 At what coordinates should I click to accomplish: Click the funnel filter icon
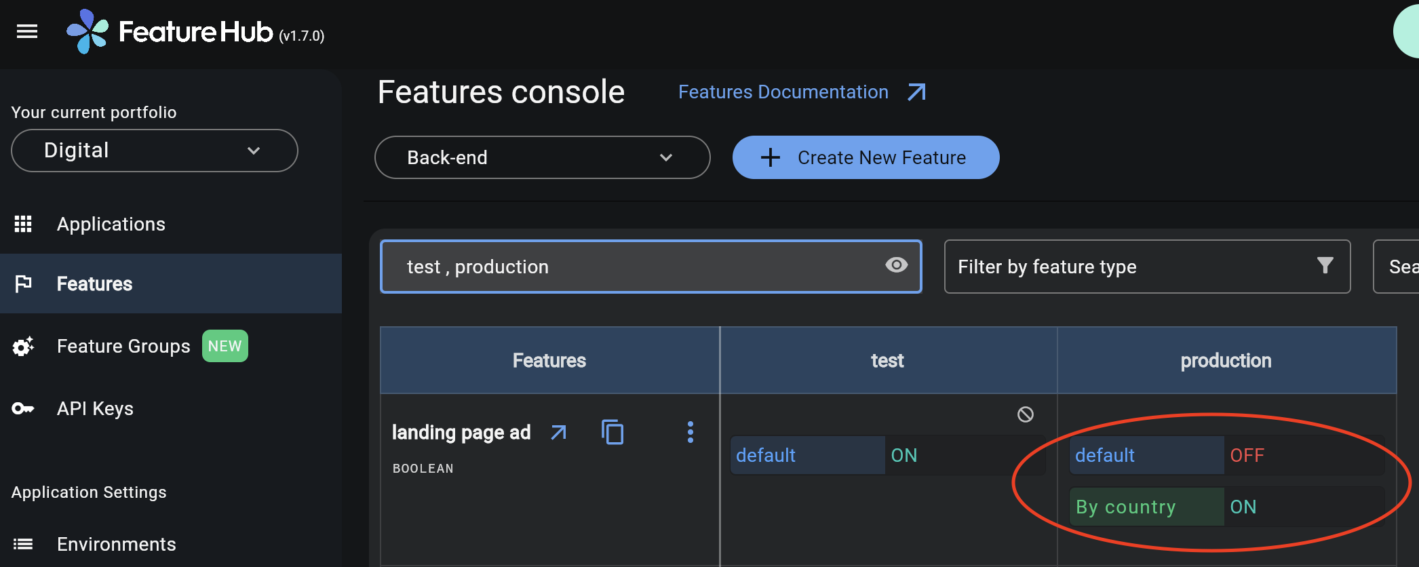1325,266
